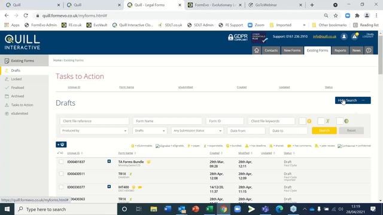This screenshot has height=215, width=383.
Task: Click into the Form Name search field
Action: 168,121
